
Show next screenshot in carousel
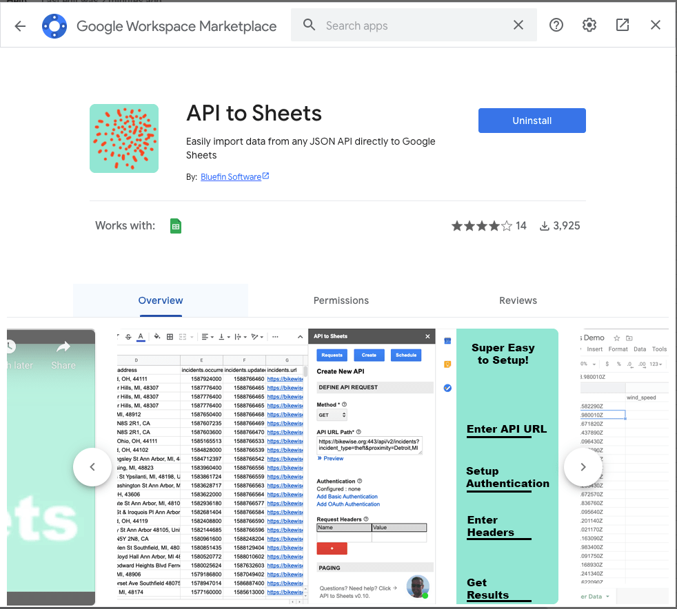[x=583, y=467]
